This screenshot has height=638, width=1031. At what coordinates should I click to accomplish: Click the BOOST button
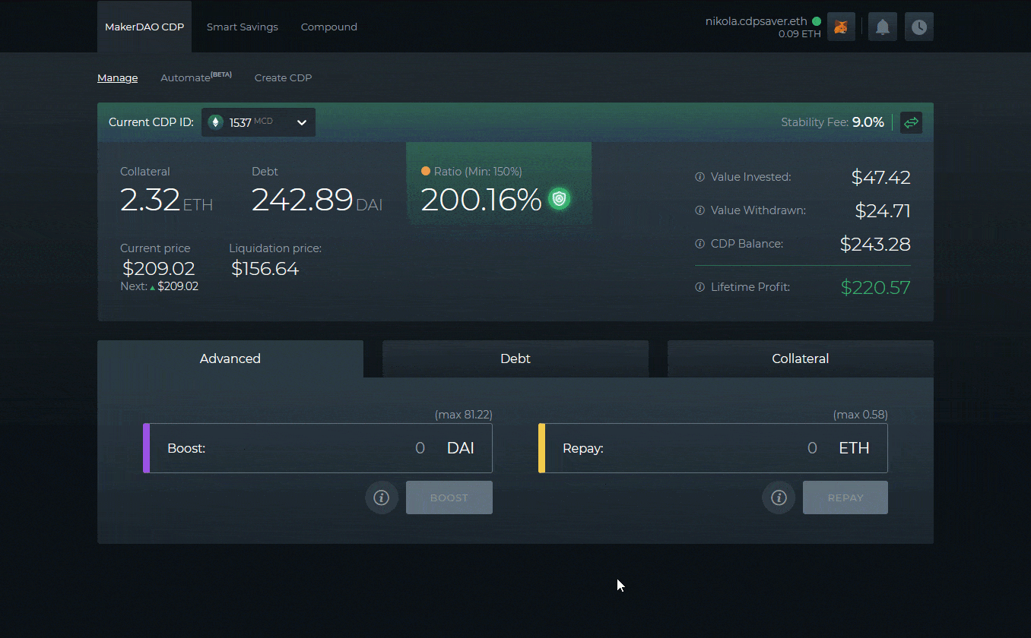click(x=449, y=497)
